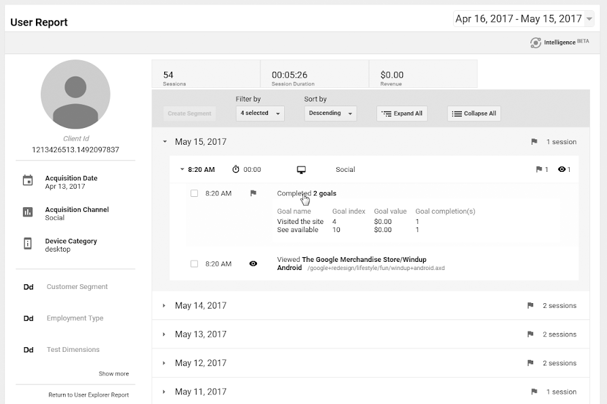The height and width of the screenshot is (404, 607).
Task: Click the goal flag count in the Social session row
Action: [x=542, y=169]
